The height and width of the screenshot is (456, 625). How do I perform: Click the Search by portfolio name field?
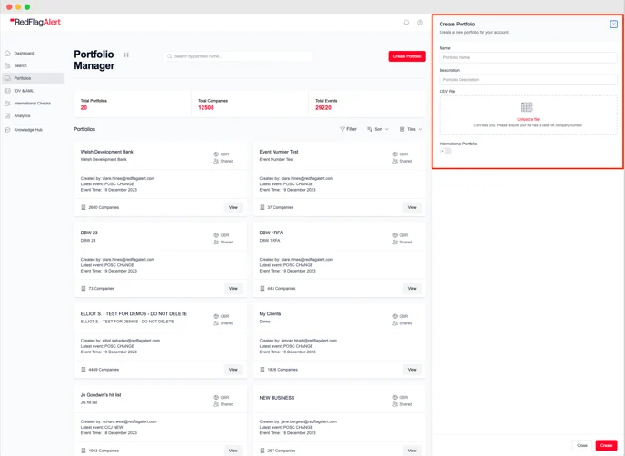click(x=237, y=56)
